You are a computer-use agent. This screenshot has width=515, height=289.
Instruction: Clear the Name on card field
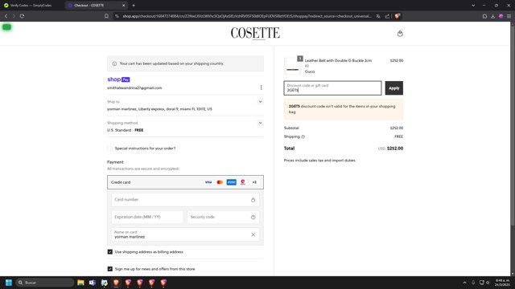(253, 234)
